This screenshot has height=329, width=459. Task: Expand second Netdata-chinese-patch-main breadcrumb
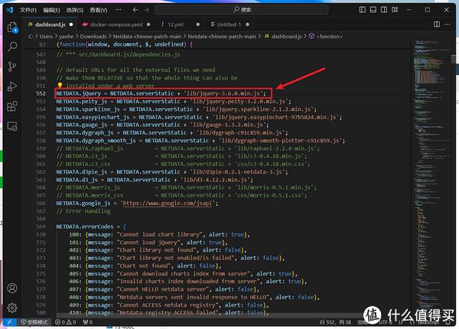click(x=222, y=36)
